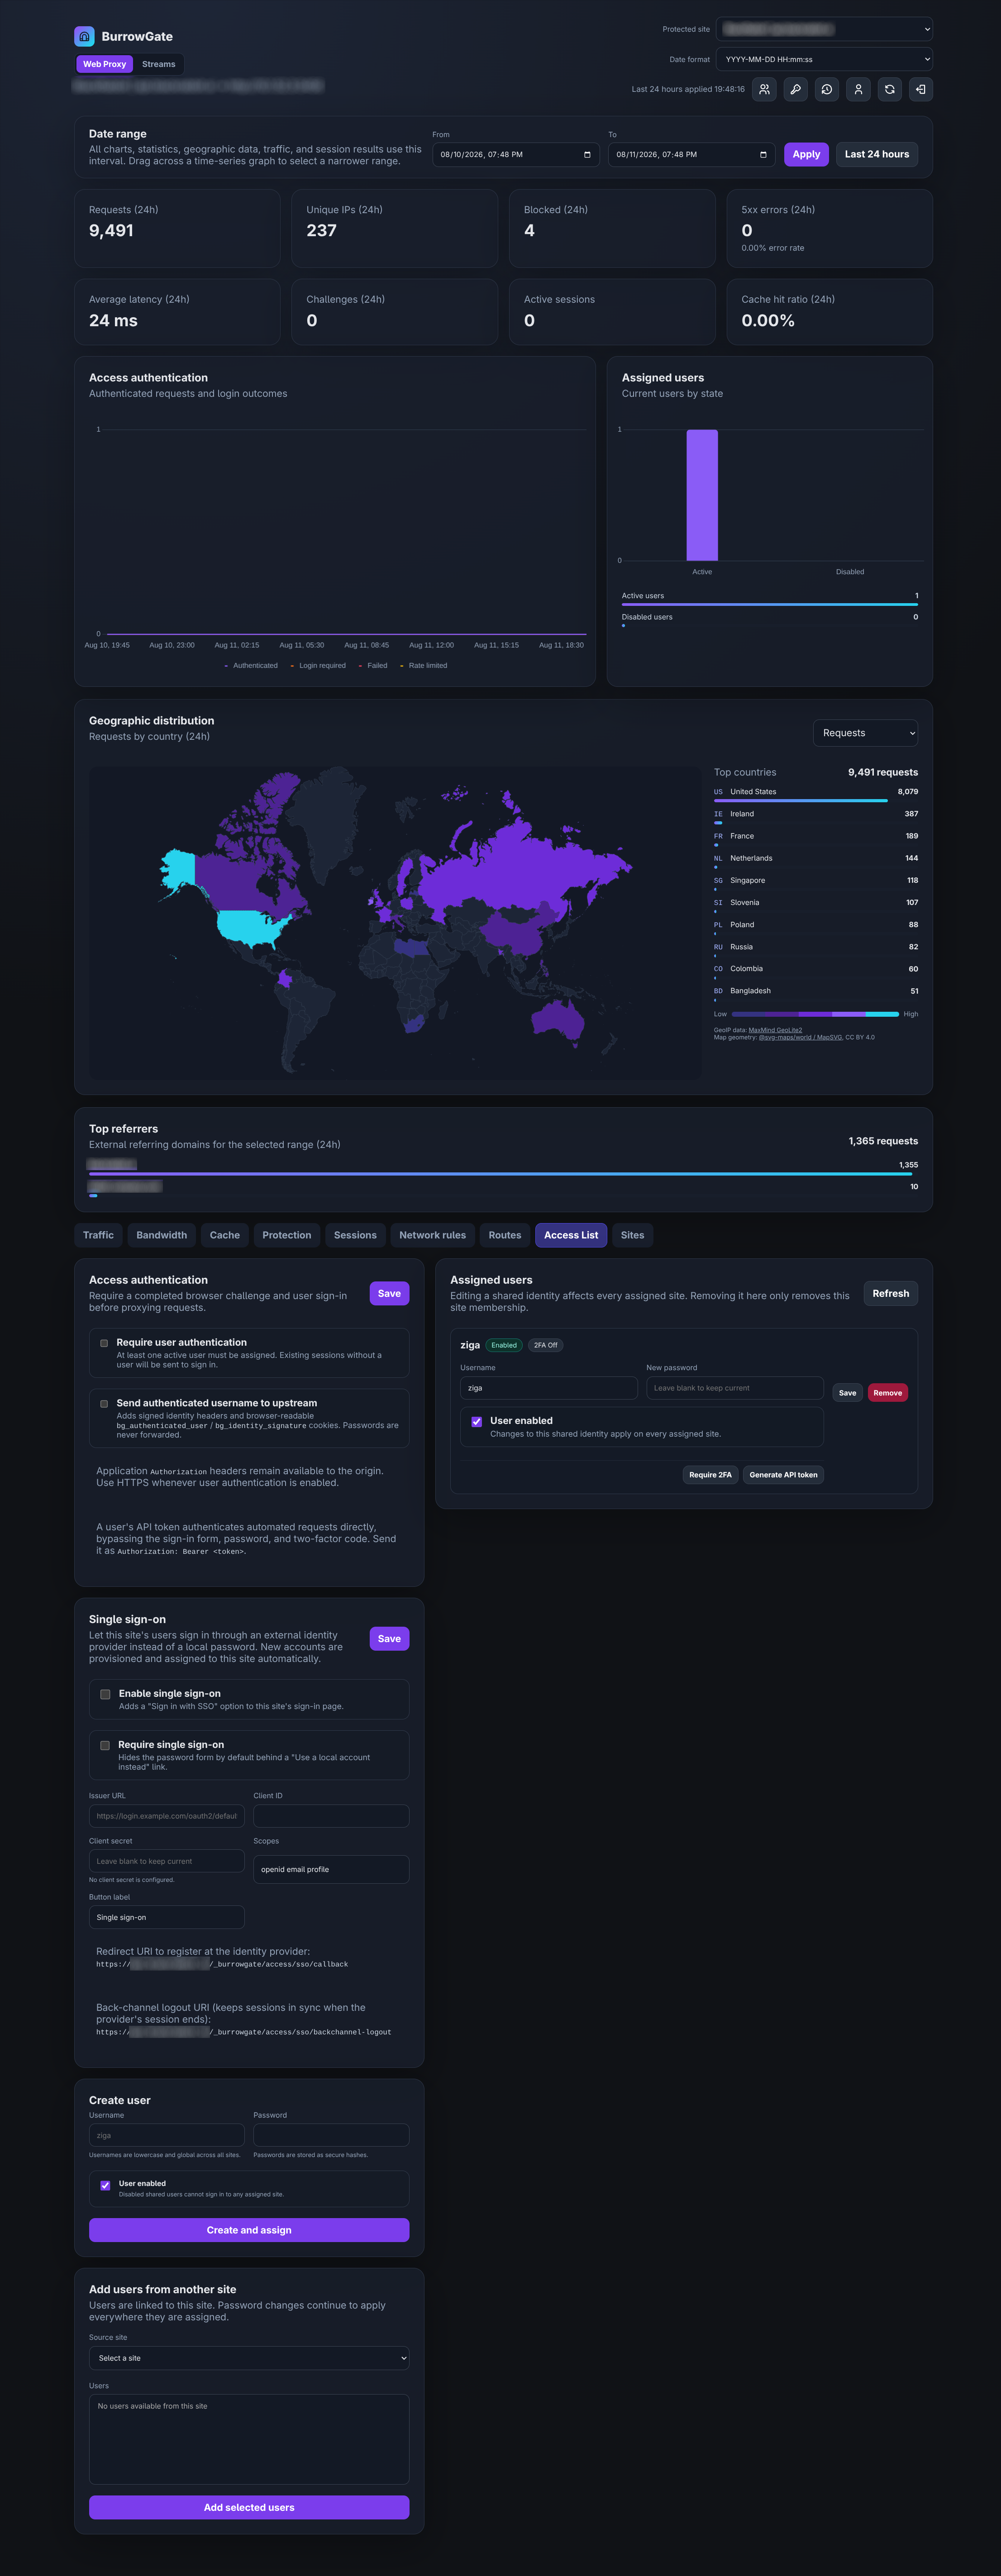Click the Apply date range button

click(x=806, y=154)
